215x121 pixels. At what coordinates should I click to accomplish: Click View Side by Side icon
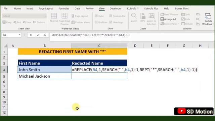[198, 14]
